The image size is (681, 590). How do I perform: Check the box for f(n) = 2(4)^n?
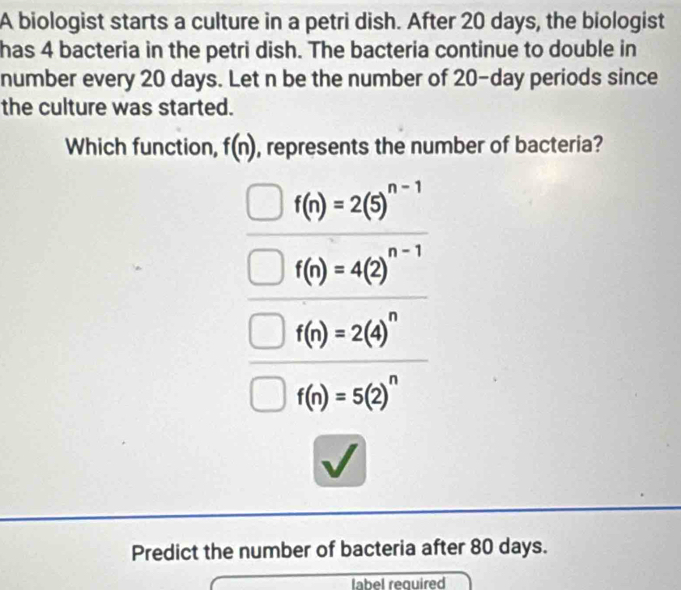(x=267, y=333)
